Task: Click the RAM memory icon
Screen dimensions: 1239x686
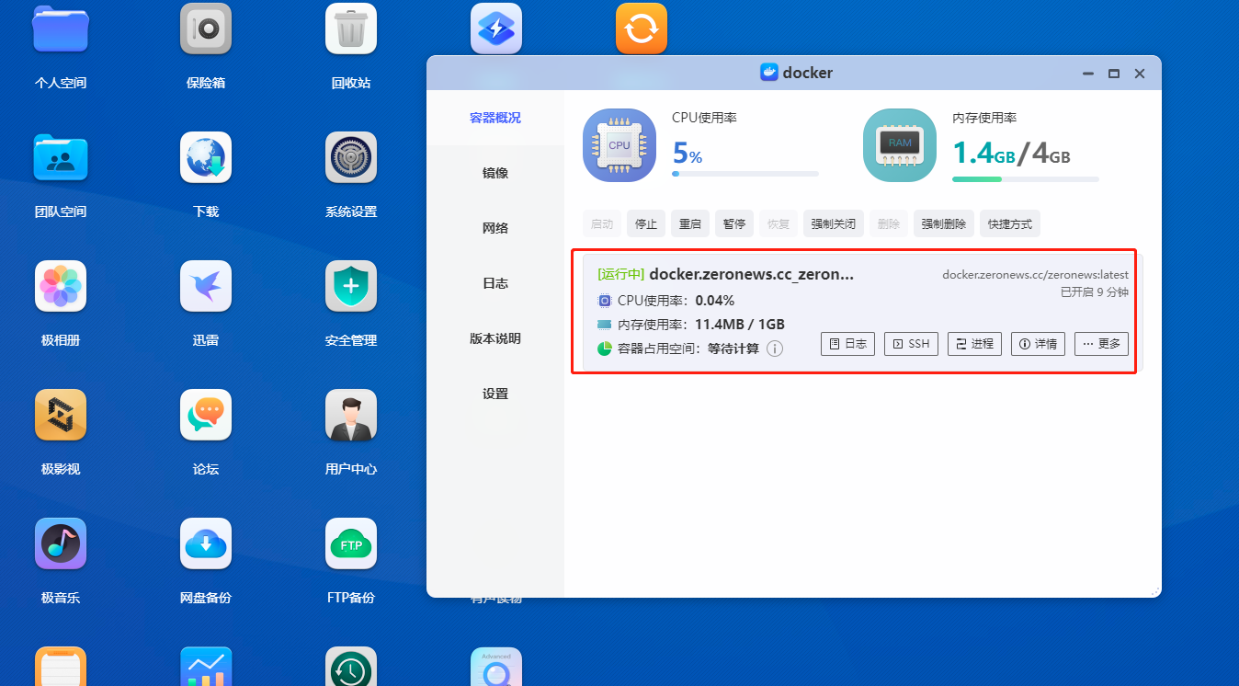Action: (900, 145)
